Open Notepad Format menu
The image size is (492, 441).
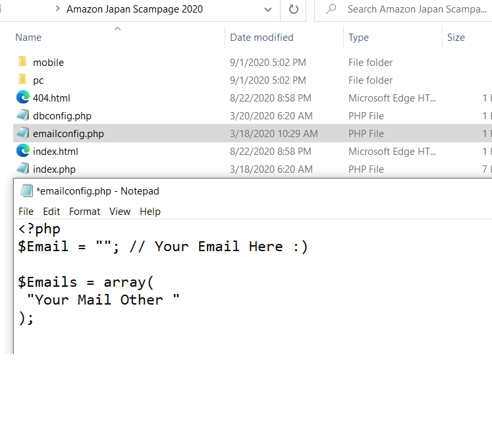point(85,212)
